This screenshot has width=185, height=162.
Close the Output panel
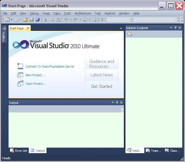tap(121, 102)
